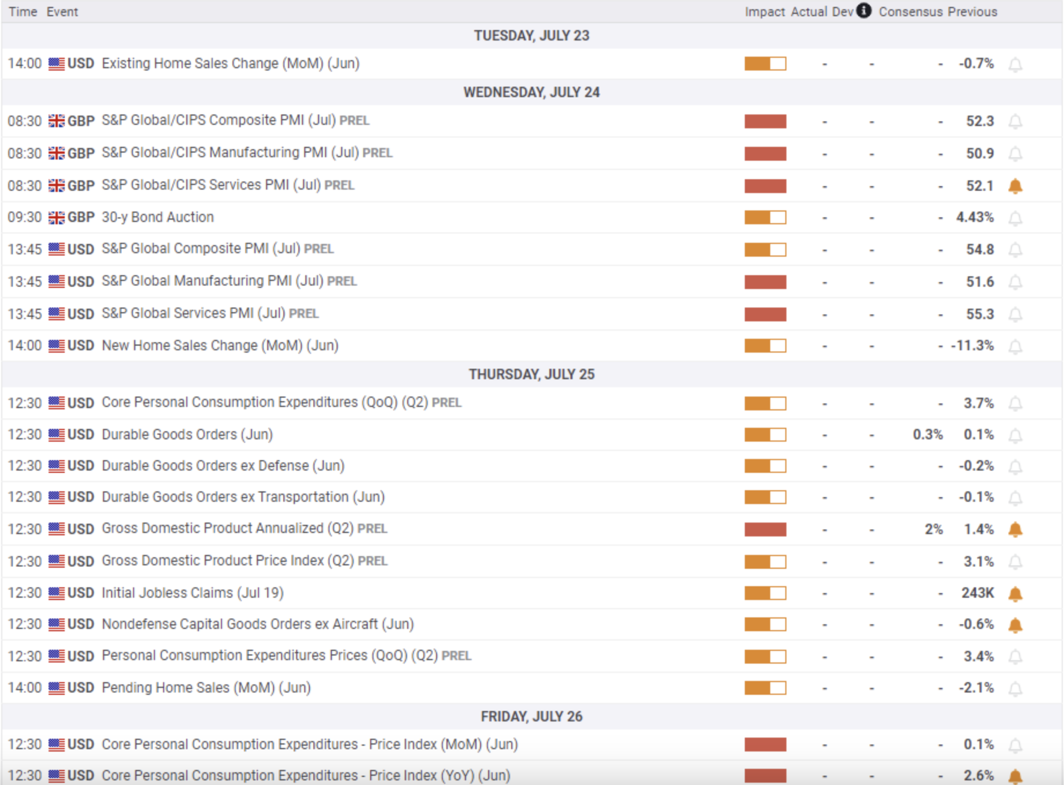Select the Tuesday, July 23 date header

coord(531,36)
